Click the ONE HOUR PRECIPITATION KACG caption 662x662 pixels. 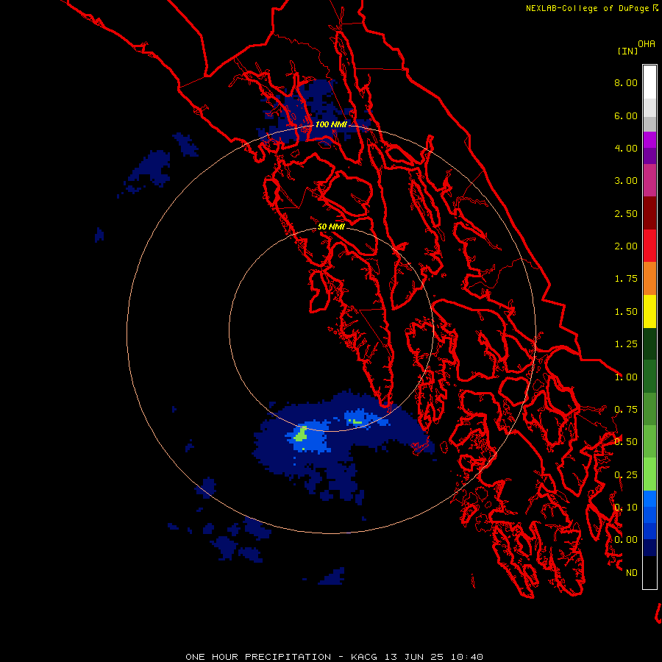pos(334,657)
